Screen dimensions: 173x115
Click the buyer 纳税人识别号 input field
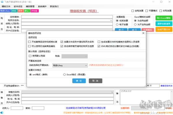coord(67,24)
